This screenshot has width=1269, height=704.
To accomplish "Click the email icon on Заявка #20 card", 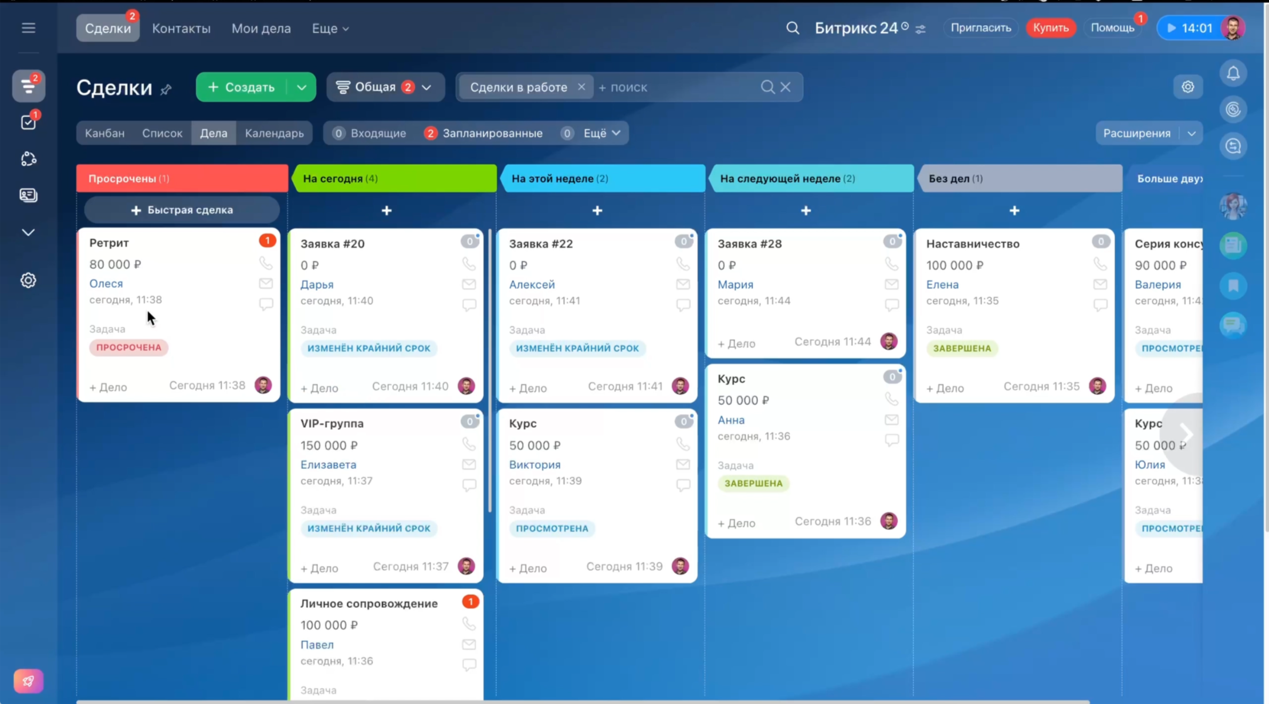I will click(469, 284).
